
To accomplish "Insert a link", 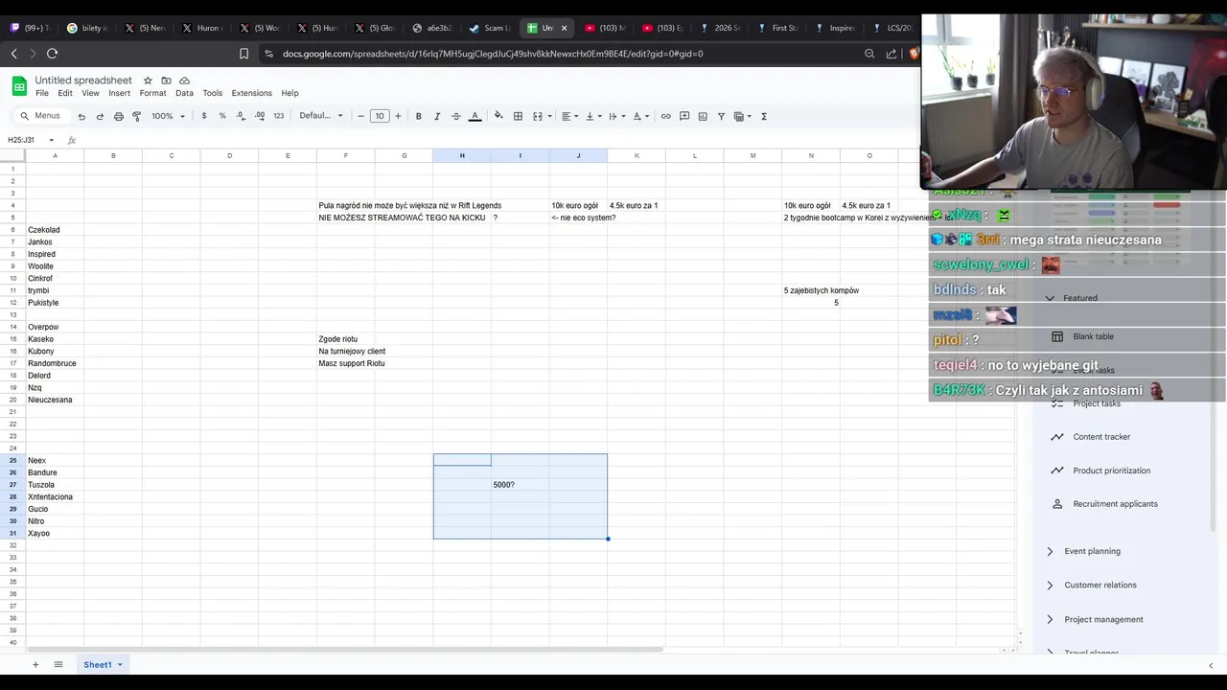I will tap(666, 116).
